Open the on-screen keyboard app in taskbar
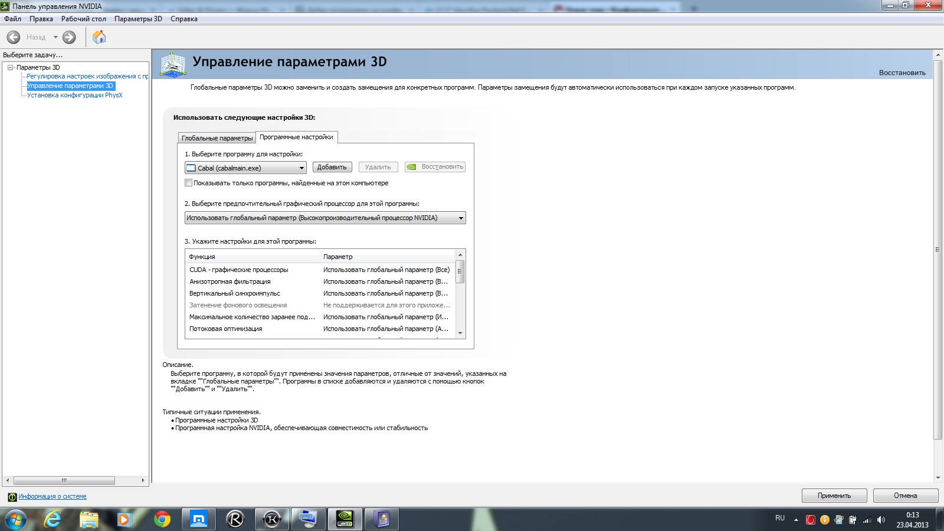The width and height of the screenshot is (944, 531). [309, 519]
